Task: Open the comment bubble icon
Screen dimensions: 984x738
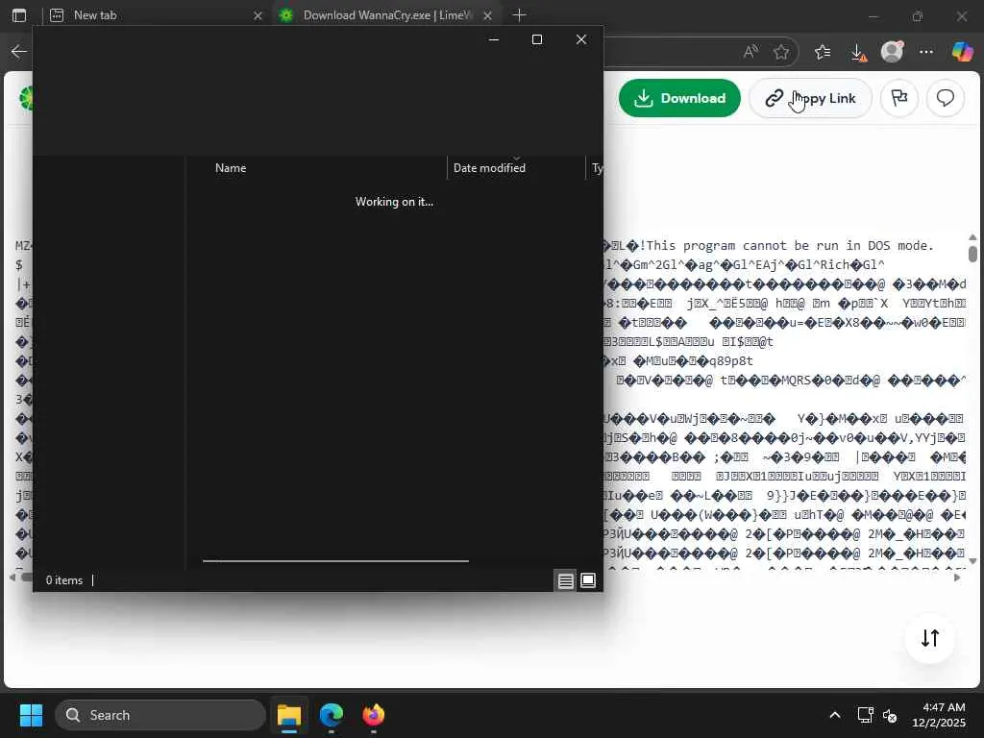Action: tap(946, 98)
